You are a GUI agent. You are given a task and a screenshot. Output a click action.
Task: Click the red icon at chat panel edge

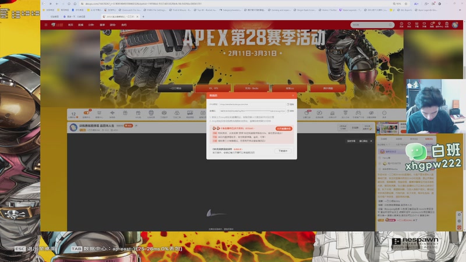(x=459, y=228)
